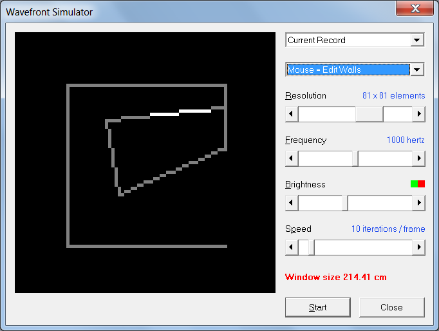Click the Speed label
439x331 pixels.
pos(298,229)
